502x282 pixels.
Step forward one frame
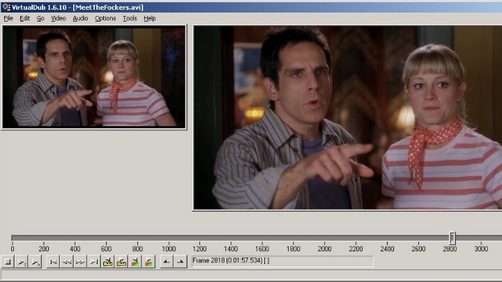click(x=80, y=262)
